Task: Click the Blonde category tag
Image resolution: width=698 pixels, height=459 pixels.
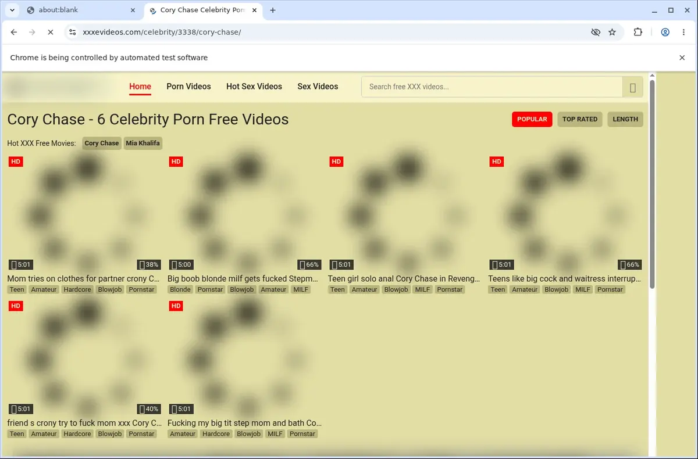Action: coord(180,289)
